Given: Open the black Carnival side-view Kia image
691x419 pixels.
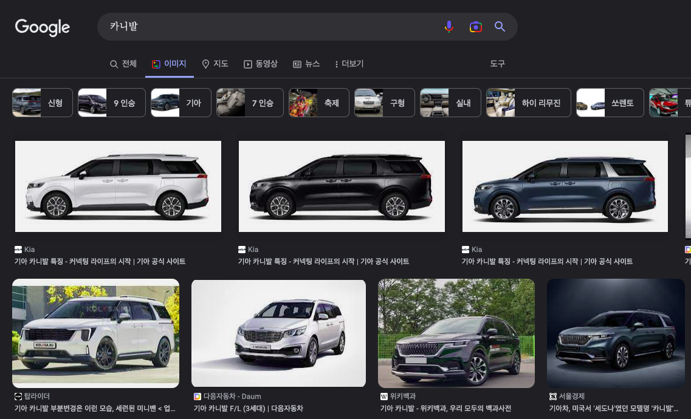Looking at the screenshot, I should pyautogui.click(x=342, y=186).
